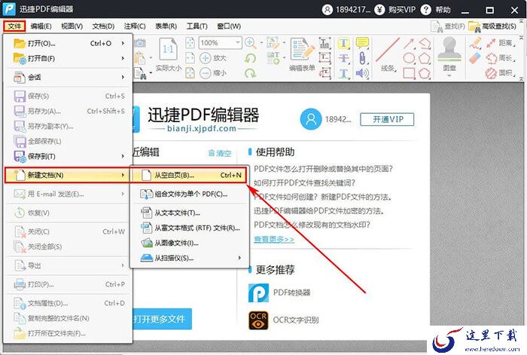Select 从富文本格式 (RTF) 文件(R)... option
The width and height of the screenshot is (527, 355).
[190, 228]
